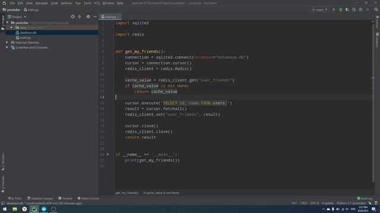
Task: Click the profiler icon in the run toolbar
Action: pos(354,9)
